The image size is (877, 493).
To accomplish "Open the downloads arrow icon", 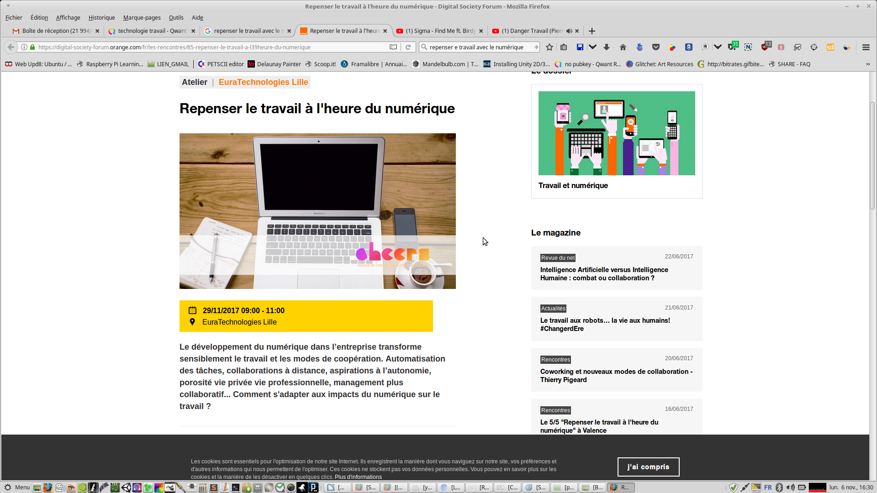I will point(607,47).
